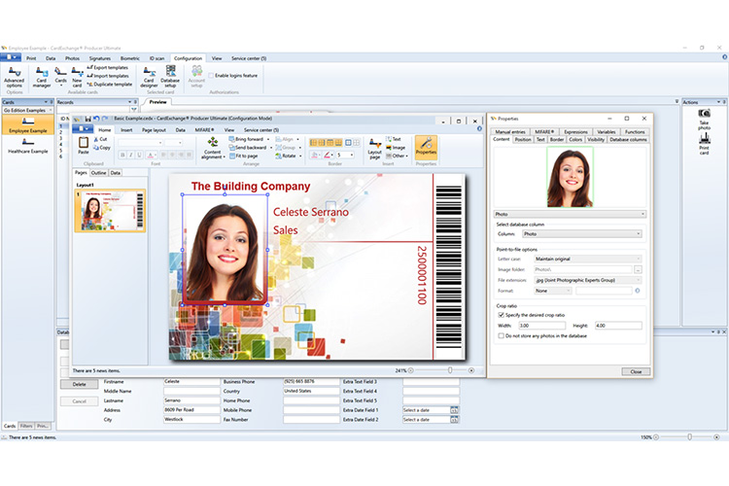Open Database setup
This screenshot has height=486, width=729.
pyautogui.click(x=170, y=77)
